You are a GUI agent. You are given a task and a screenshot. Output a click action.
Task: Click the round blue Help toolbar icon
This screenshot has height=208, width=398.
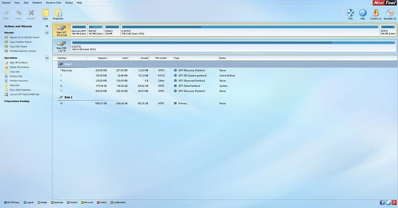tap(363, 13)
